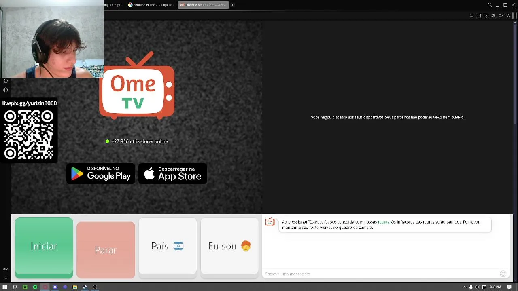Screen dimensions: 518x291
Task: Click the microphone tray icon
Action: click(471, 287)
